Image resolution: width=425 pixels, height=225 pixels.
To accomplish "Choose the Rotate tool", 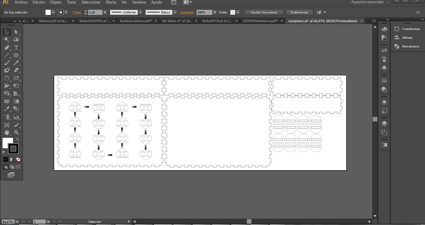I will click(7, 78).
